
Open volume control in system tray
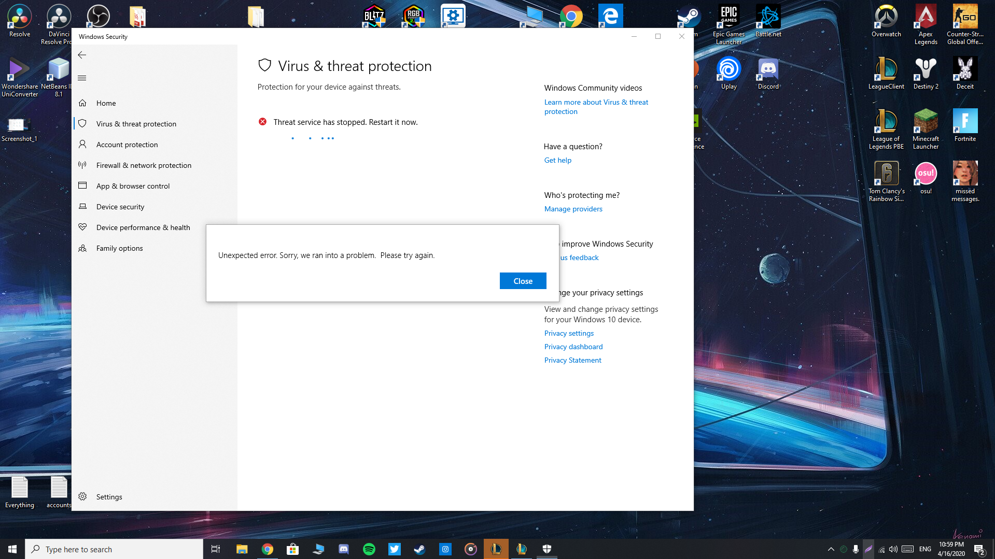(x=893, y=549)
